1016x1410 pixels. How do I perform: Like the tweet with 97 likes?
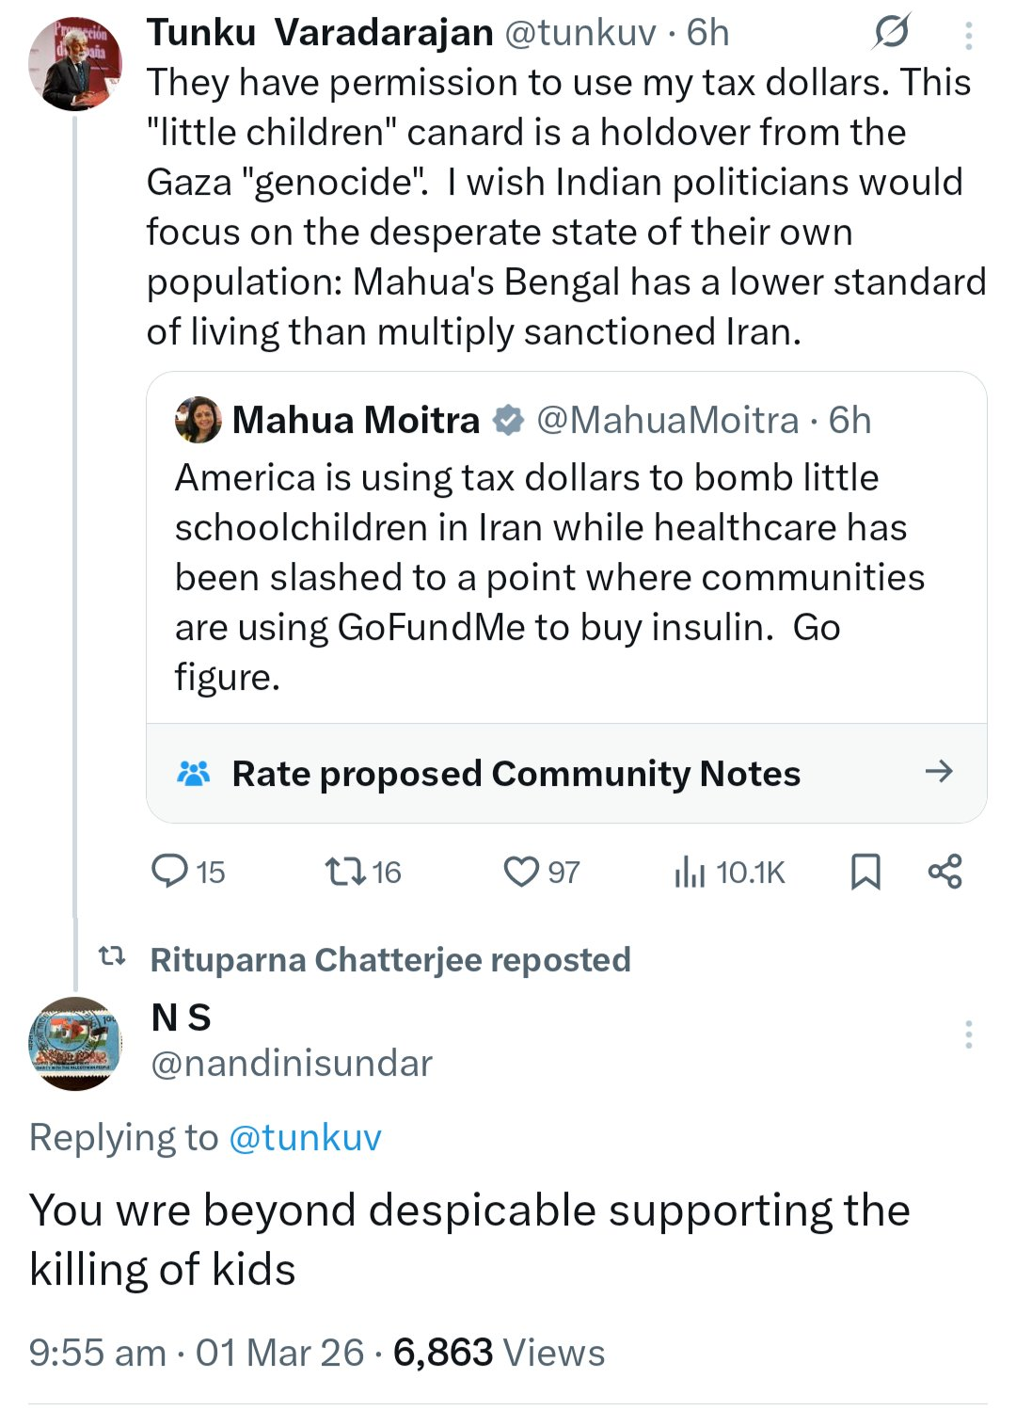[521, 872]
